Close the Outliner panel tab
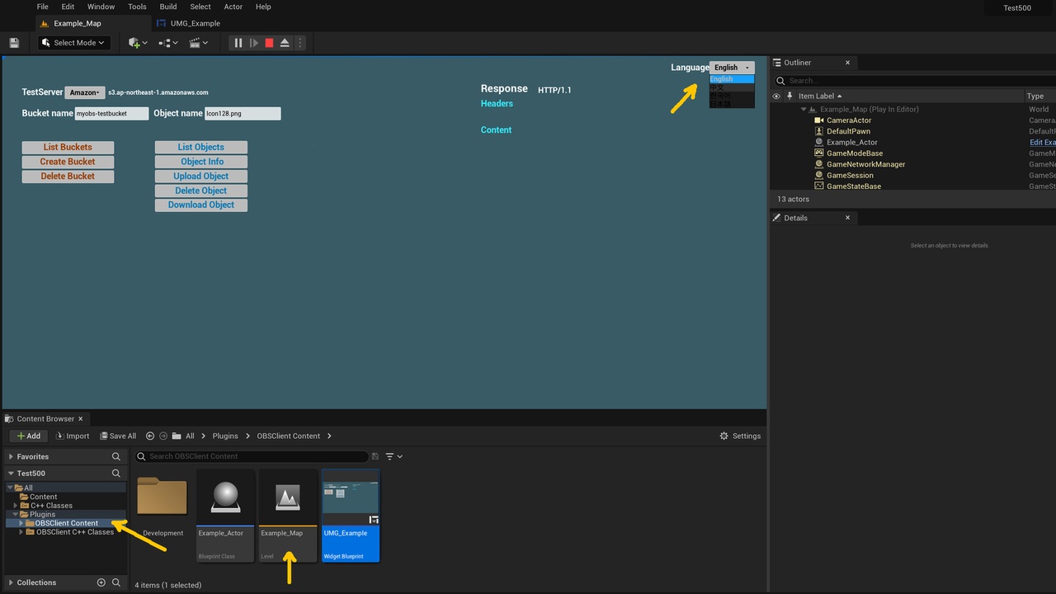Viewport: 1056px width, 594px height. (847, 63)
